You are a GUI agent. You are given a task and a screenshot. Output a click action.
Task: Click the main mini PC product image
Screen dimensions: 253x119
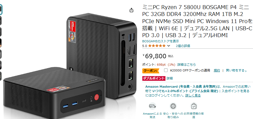click(x=69, y=64)
